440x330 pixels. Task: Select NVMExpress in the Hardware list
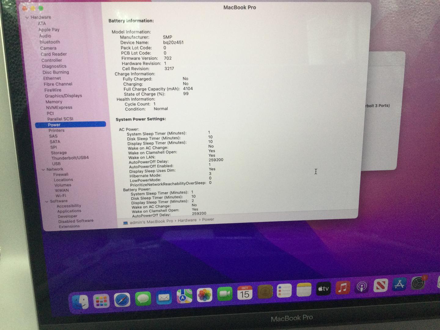pyautogui.click(x=59, y=108)
